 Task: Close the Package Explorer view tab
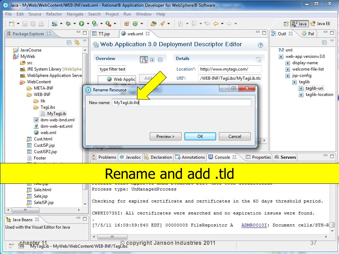coord(49,34)
